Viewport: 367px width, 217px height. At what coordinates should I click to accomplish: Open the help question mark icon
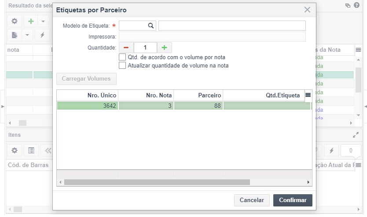(x=356, y=5)
